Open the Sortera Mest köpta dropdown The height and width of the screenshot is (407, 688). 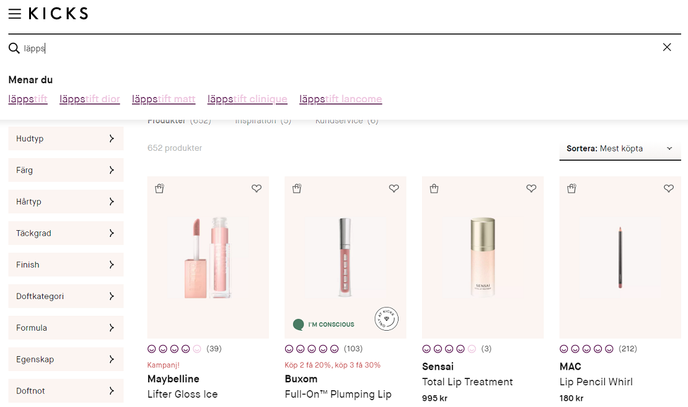[620, 149]
